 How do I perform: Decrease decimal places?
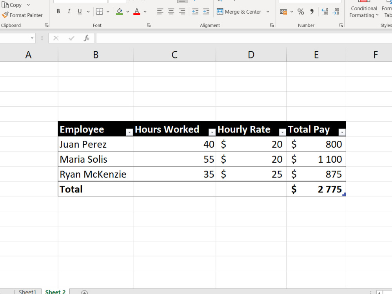point(336,12)
